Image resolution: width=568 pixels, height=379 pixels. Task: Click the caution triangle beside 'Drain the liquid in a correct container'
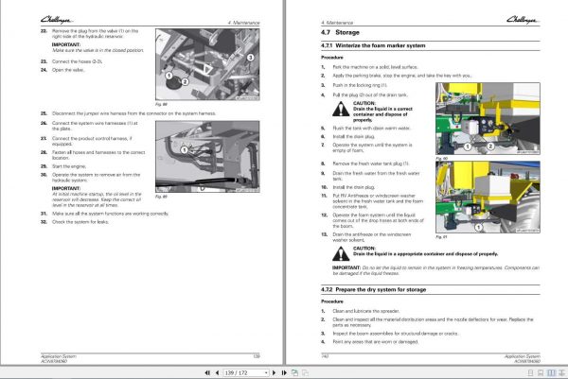[x=341, y=110]
